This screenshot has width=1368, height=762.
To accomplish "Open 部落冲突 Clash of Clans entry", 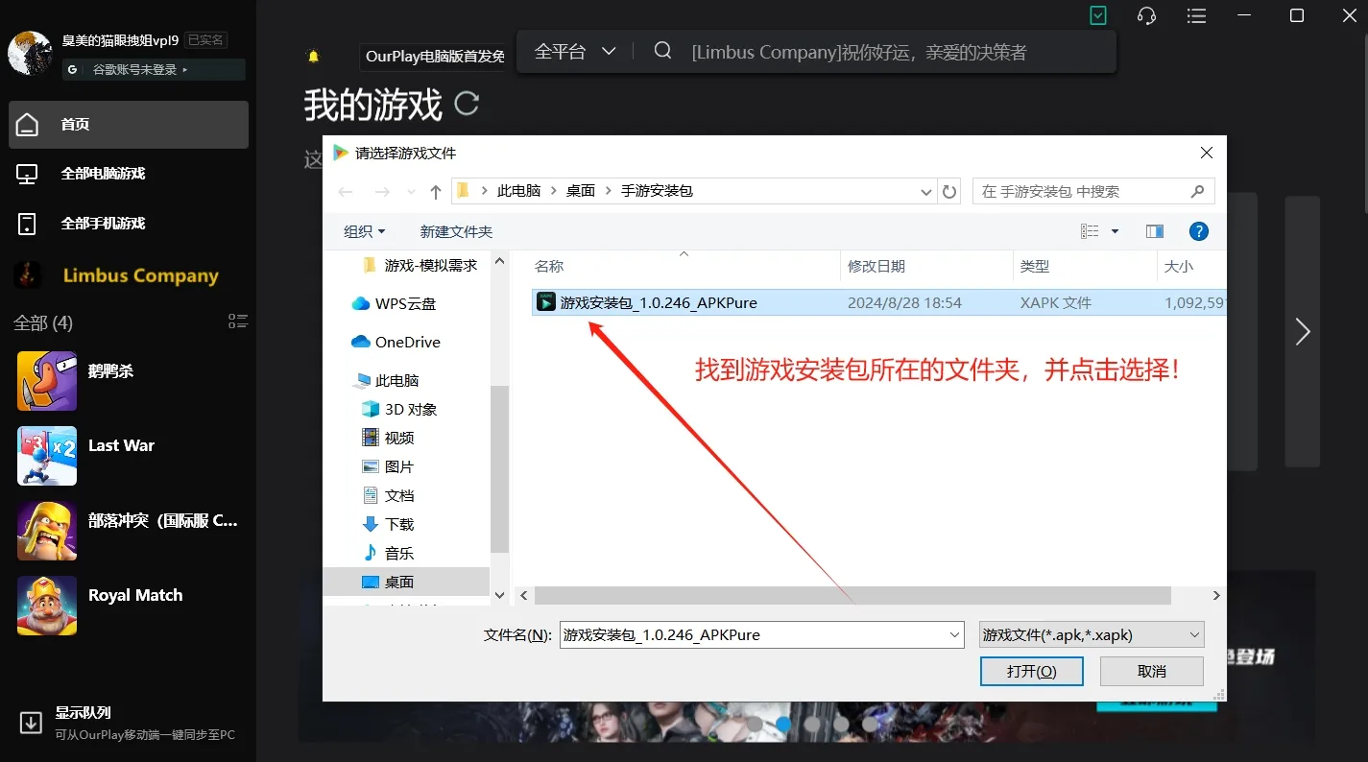I will click(x=129, y=530).
